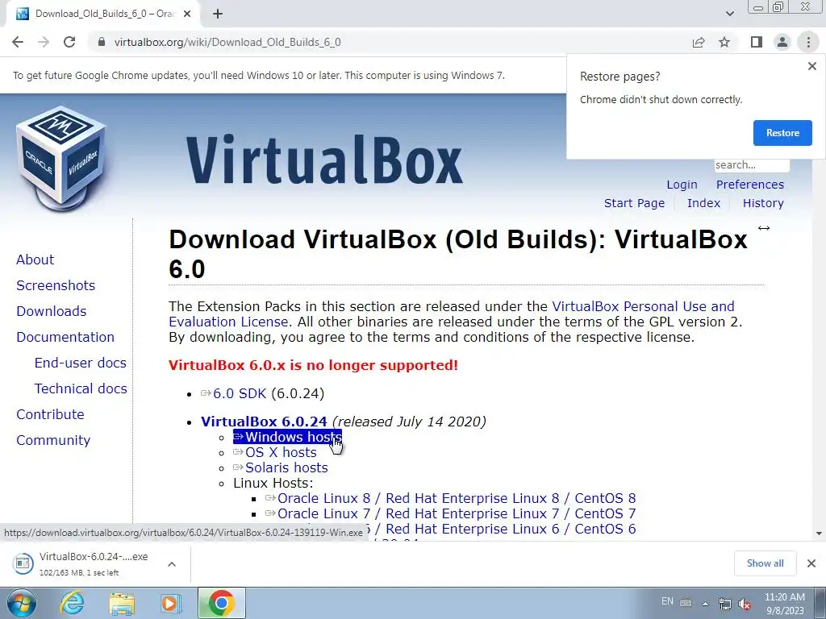Open the tab search chevron

click(729, 14)
